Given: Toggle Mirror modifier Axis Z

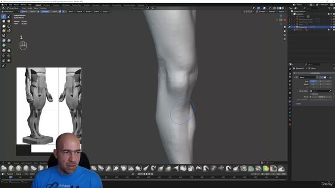Looking at the screenshot, I should 328,81.
